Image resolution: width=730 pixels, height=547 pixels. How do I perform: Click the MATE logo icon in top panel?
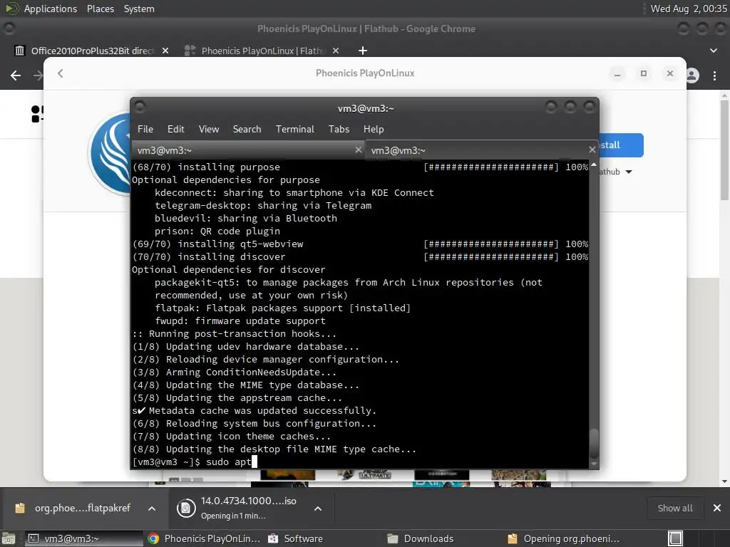tap(12, 9)
